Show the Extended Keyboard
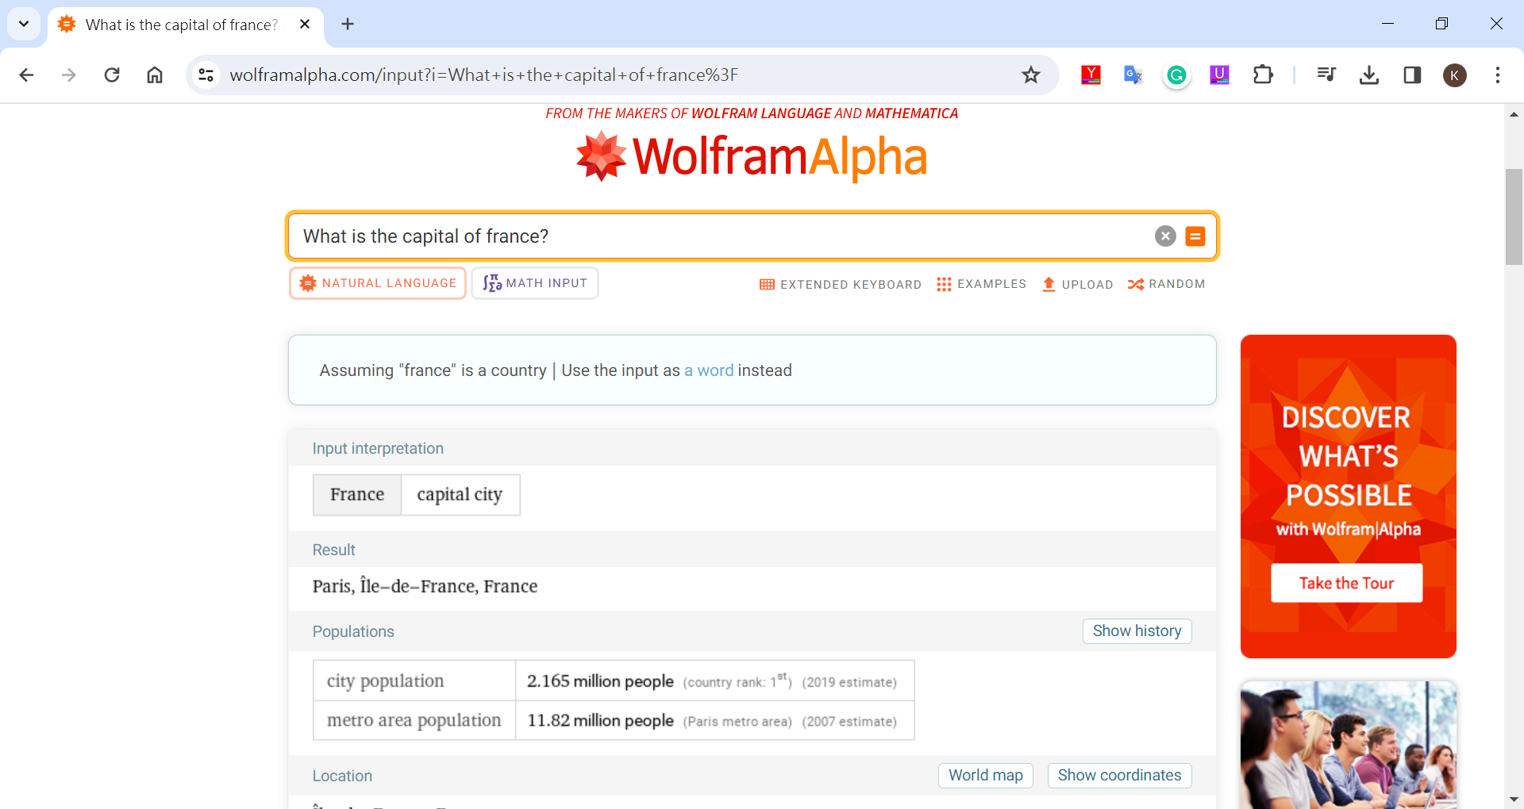This screenshot has width=1524, height=809. [840, 284]
